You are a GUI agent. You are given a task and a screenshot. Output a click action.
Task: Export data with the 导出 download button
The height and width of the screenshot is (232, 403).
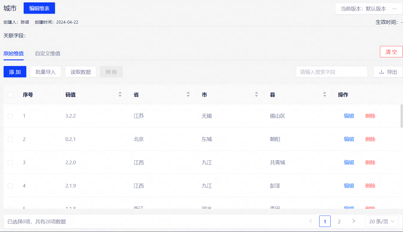tap(388, 72)
